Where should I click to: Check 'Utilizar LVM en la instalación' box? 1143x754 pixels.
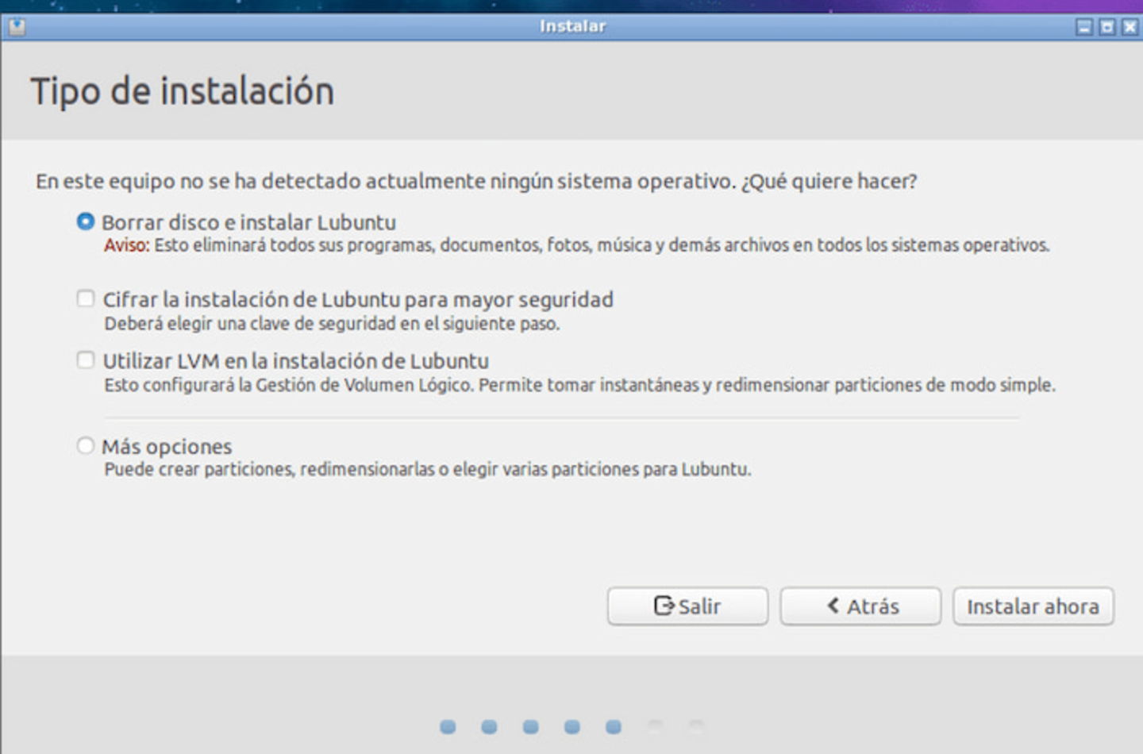(x=86, y=360)
